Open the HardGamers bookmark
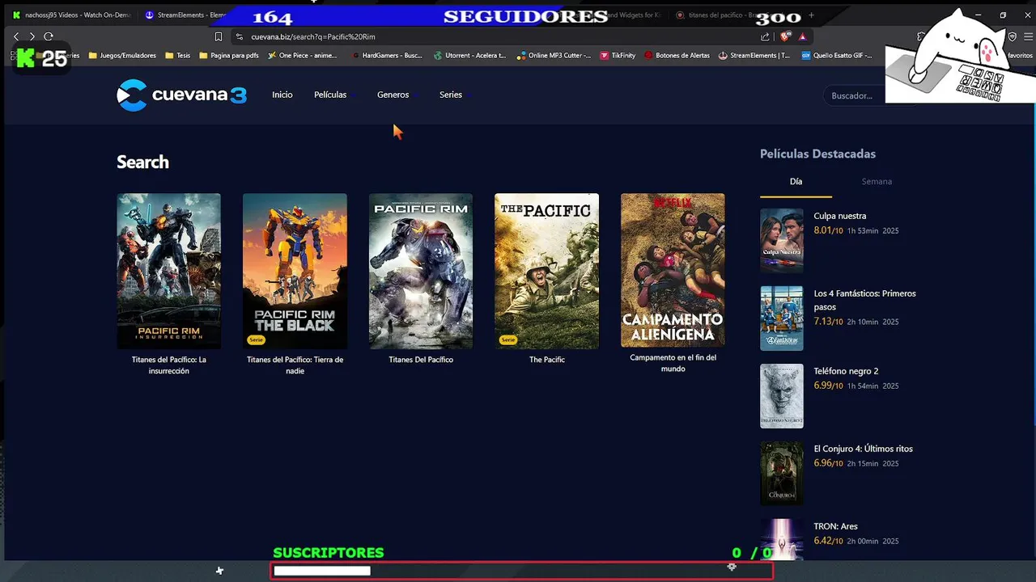 click(387, 56)
